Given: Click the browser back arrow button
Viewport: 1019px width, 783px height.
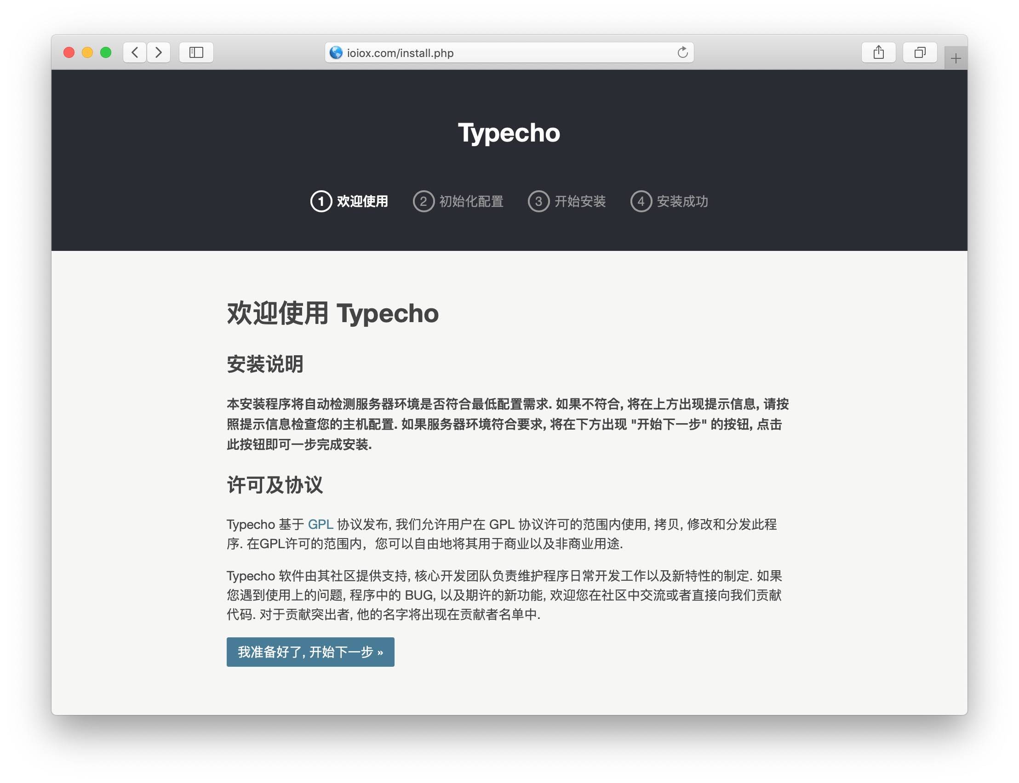Looking at the screenshot, I should [135, 52].
